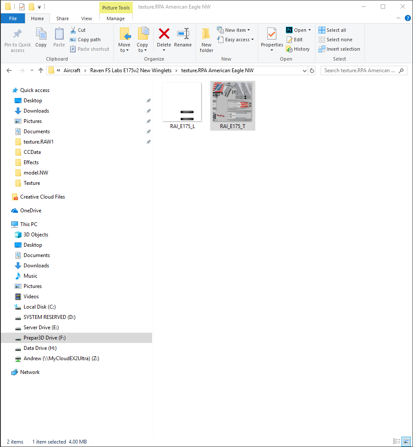The width and height of the screenshot is (413, 447).
Task: Go back with the back arrow
Action: (9, 70)
